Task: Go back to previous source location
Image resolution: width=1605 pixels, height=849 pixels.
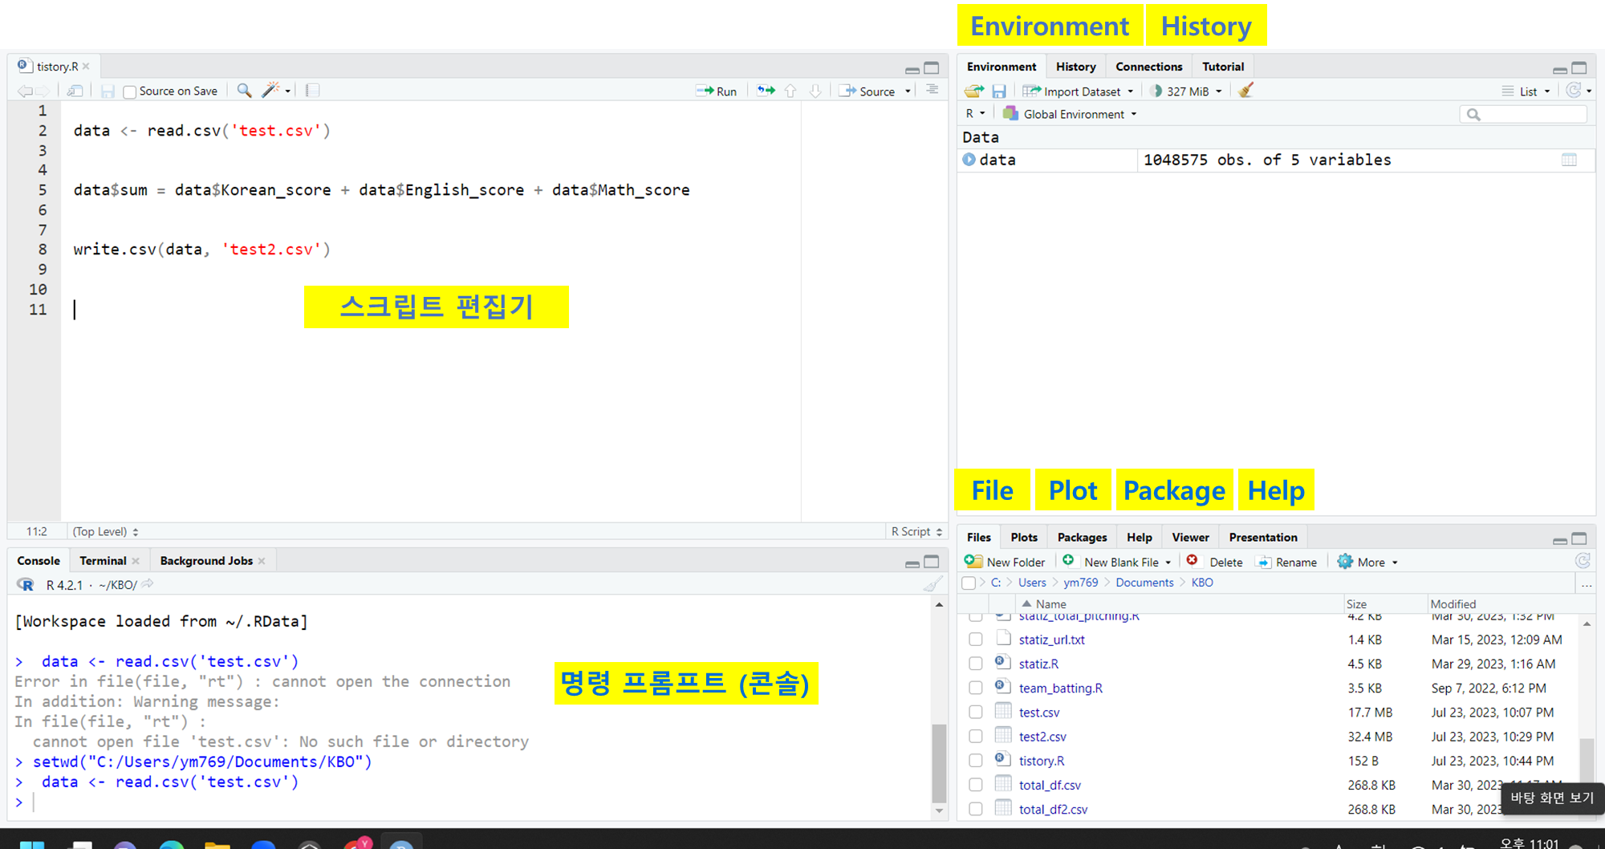Action: pyautogui.click(x=25, y=91)
